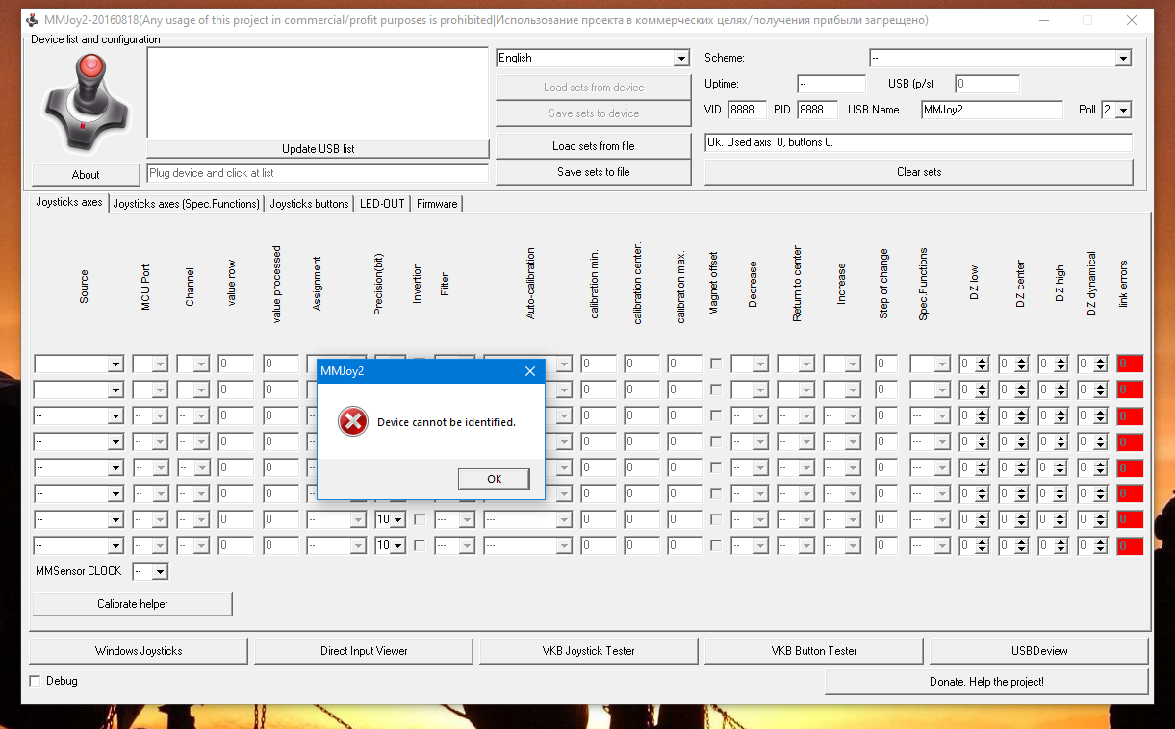Click the Clear sets button
1175x729 pixels.
pos(919,172)
